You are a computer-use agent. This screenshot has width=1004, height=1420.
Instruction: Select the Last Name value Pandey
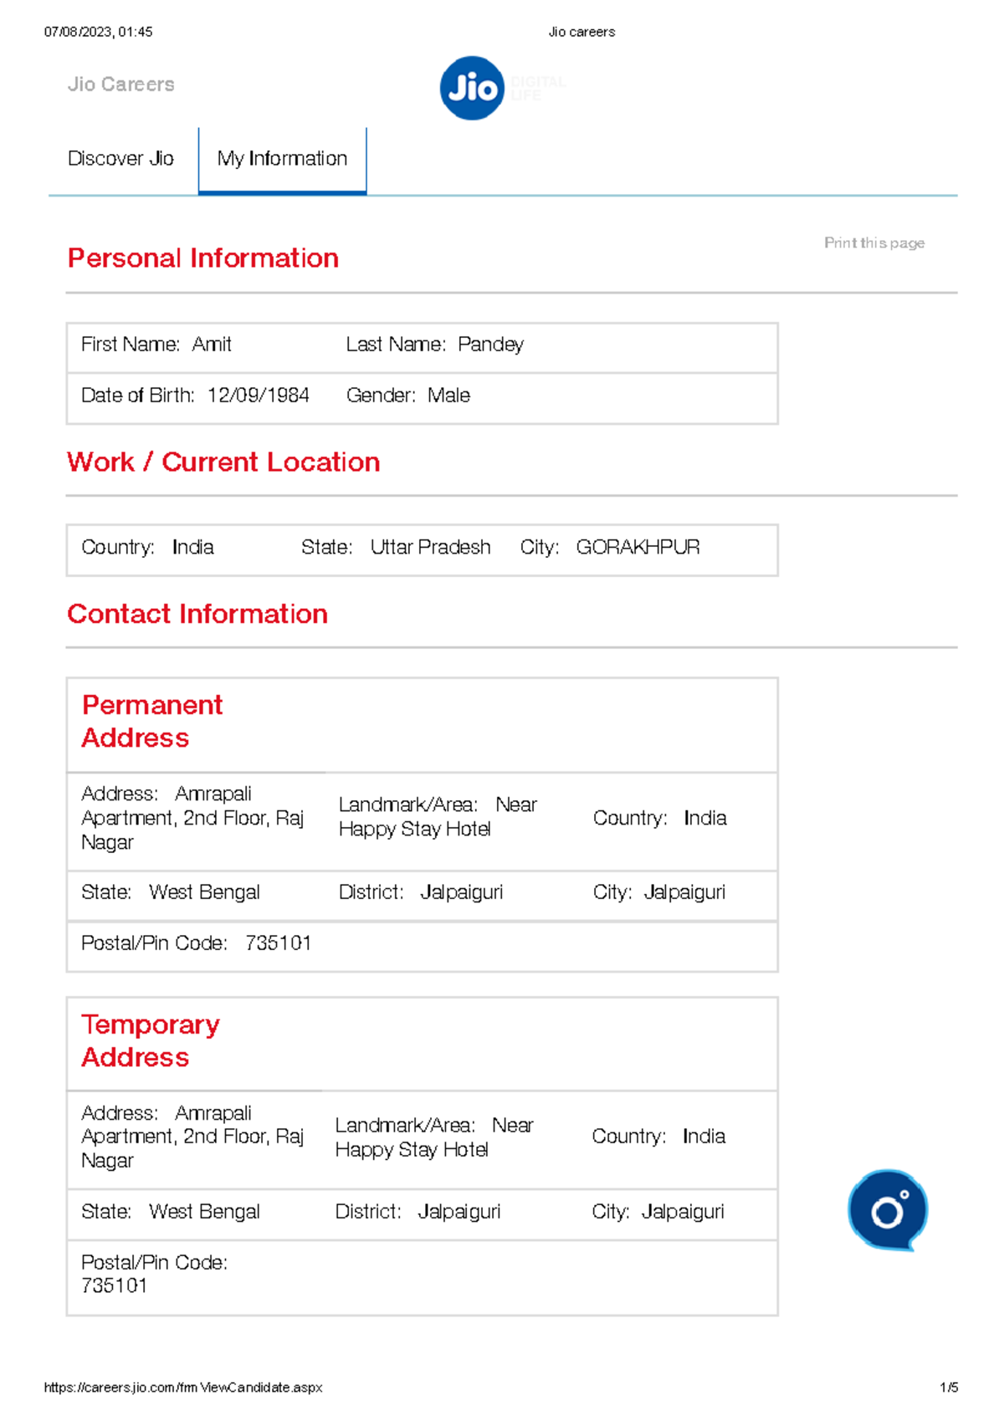point(489,345)
